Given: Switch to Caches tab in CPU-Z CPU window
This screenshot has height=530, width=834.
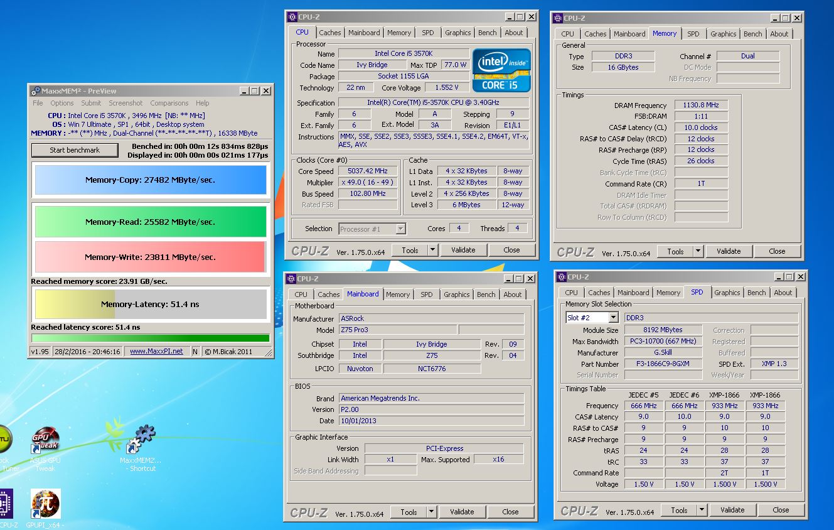Looking at the screenshot, I should [x=330, y=33].
